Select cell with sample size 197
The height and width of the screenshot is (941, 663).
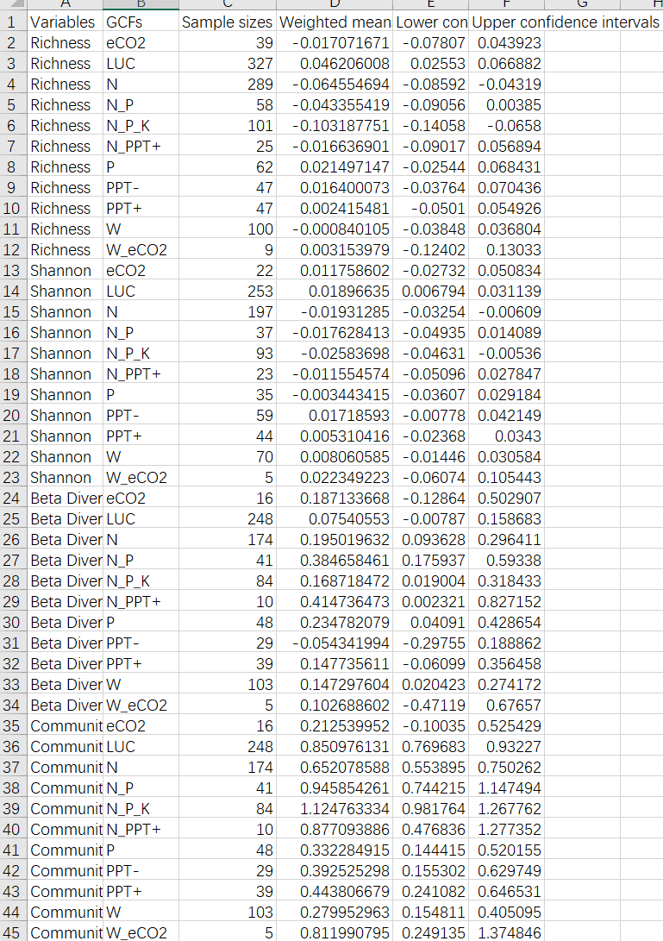228,312
